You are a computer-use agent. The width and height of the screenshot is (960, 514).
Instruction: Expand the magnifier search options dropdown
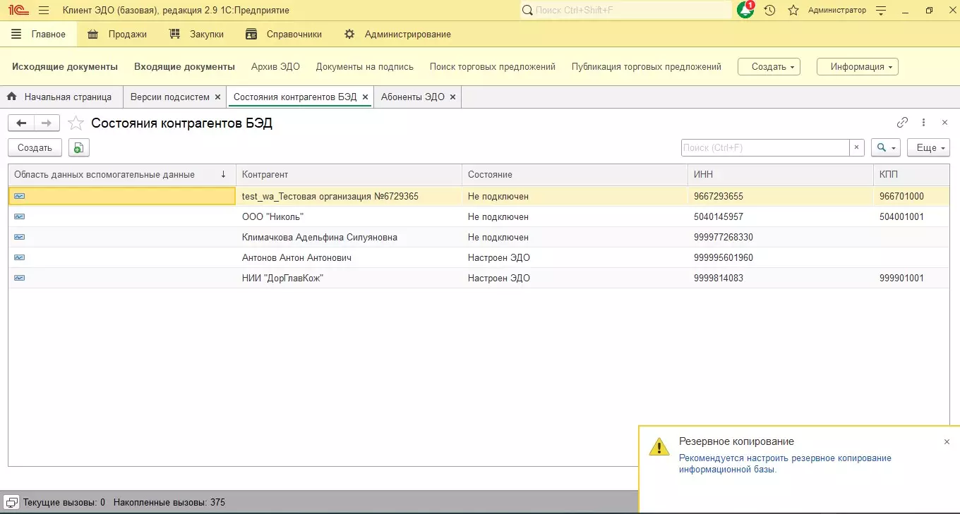click(x=886, y=147)
